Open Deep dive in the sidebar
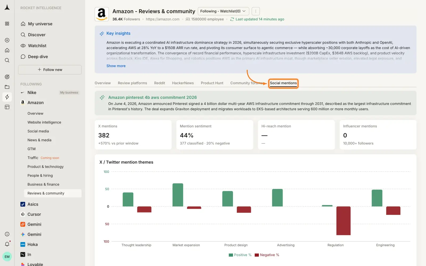This screenshot has height=266, width=426. click(38, 57)
